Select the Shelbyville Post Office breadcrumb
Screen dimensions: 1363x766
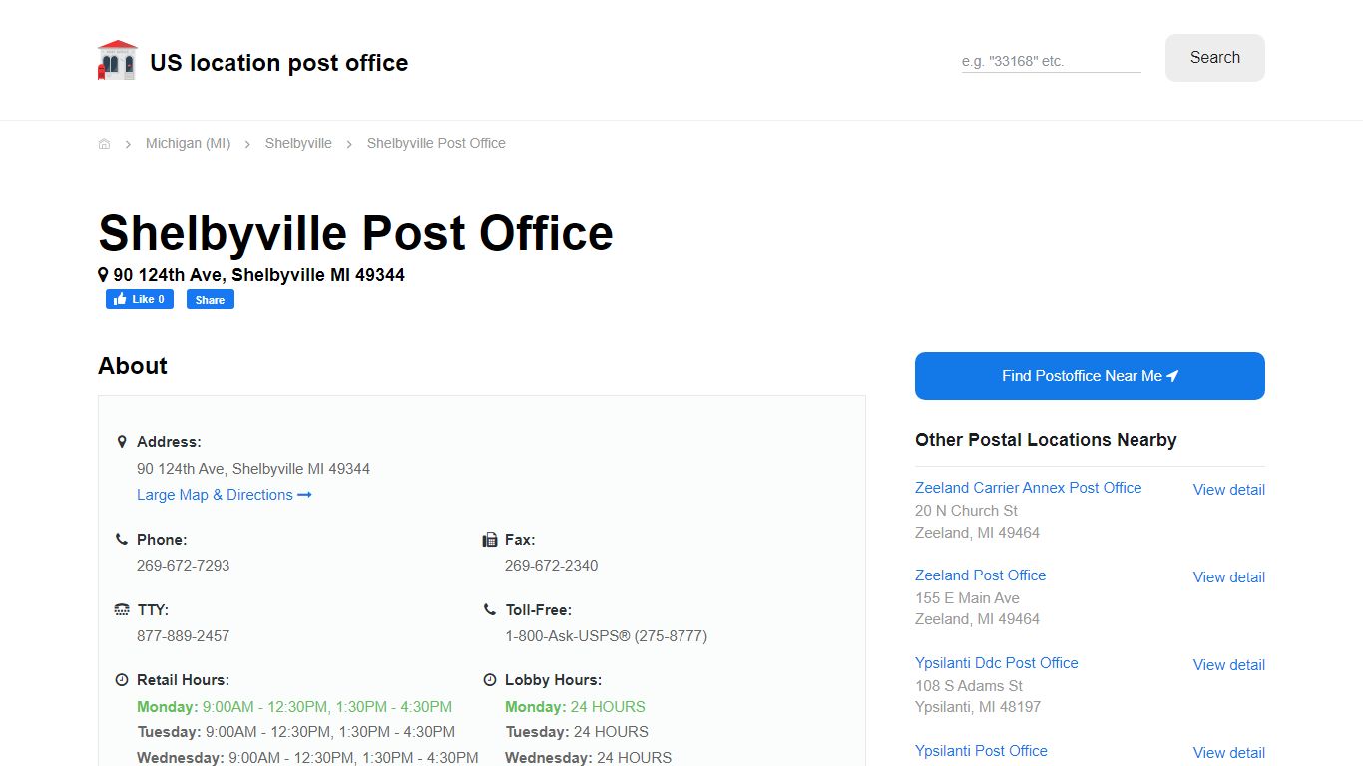(x=436, y=144)
